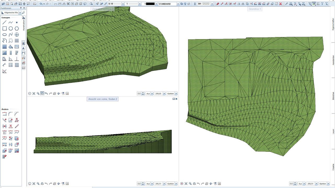Select the Ellipse tool in Erzeugen
Viewport: 335px width, 188px height.
(x=4, y=34)
